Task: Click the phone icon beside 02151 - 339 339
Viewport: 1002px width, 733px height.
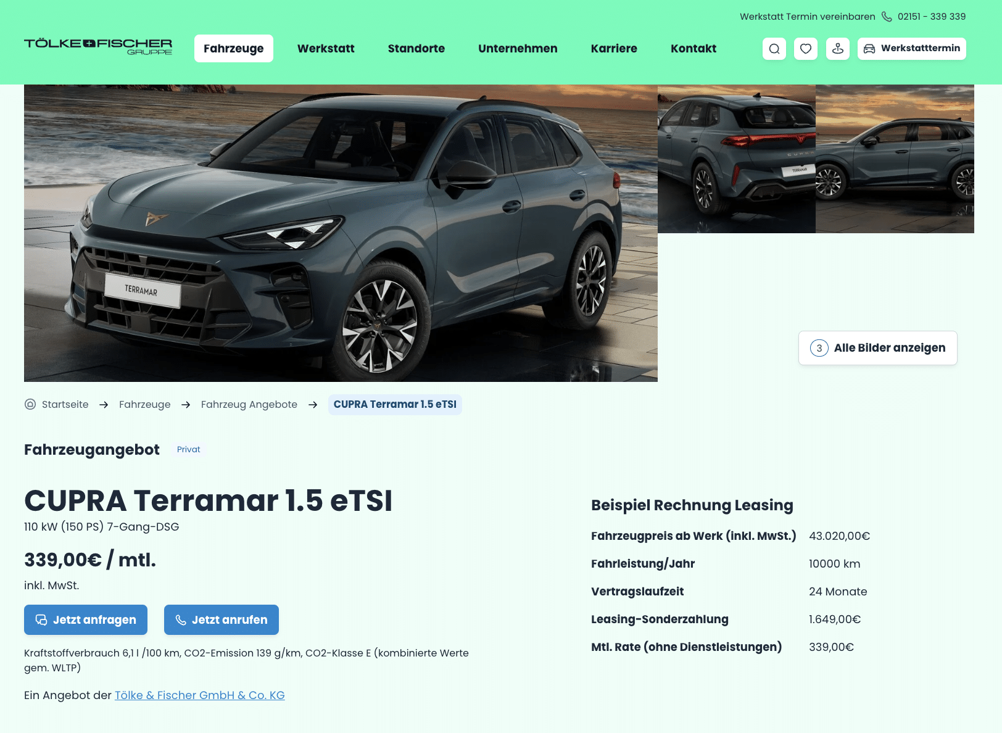Action: [x=887, y=17]
